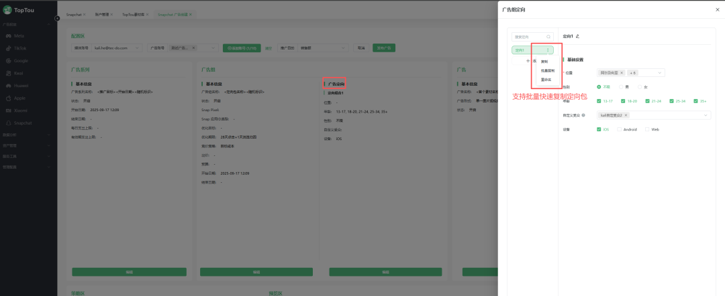Screen dimensions: 725x296
Task: Close the Snapchat tab
Action: 84,15
